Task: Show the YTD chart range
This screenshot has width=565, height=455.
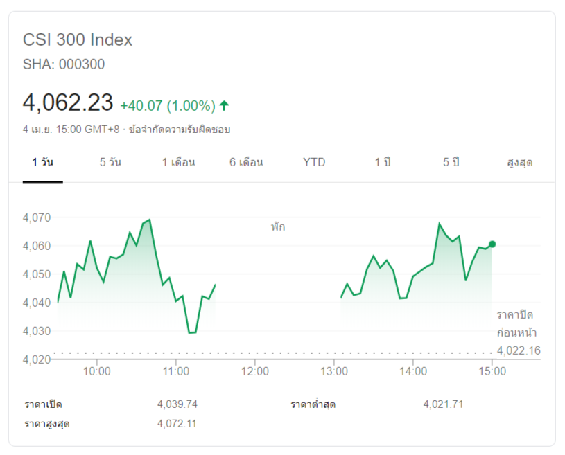Action: coord(314,163)
